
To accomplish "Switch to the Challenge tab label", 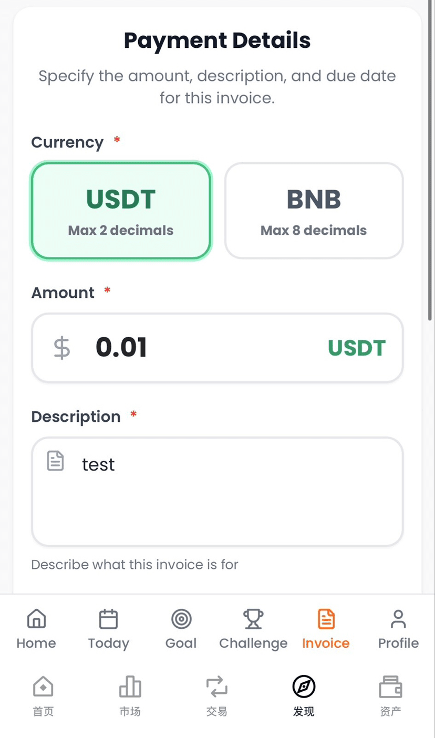I will (x=253, y=643).
